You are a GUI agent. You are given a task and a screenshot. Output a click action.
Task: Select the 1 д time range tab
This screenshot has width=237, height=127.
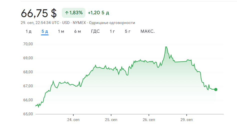[x=29, y=31]
